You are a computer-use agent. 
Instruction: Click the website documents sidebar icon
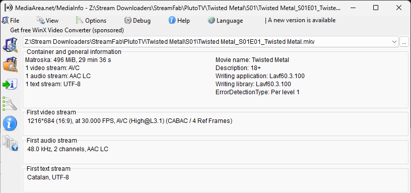pyautogui.click(x=10, y=143)
